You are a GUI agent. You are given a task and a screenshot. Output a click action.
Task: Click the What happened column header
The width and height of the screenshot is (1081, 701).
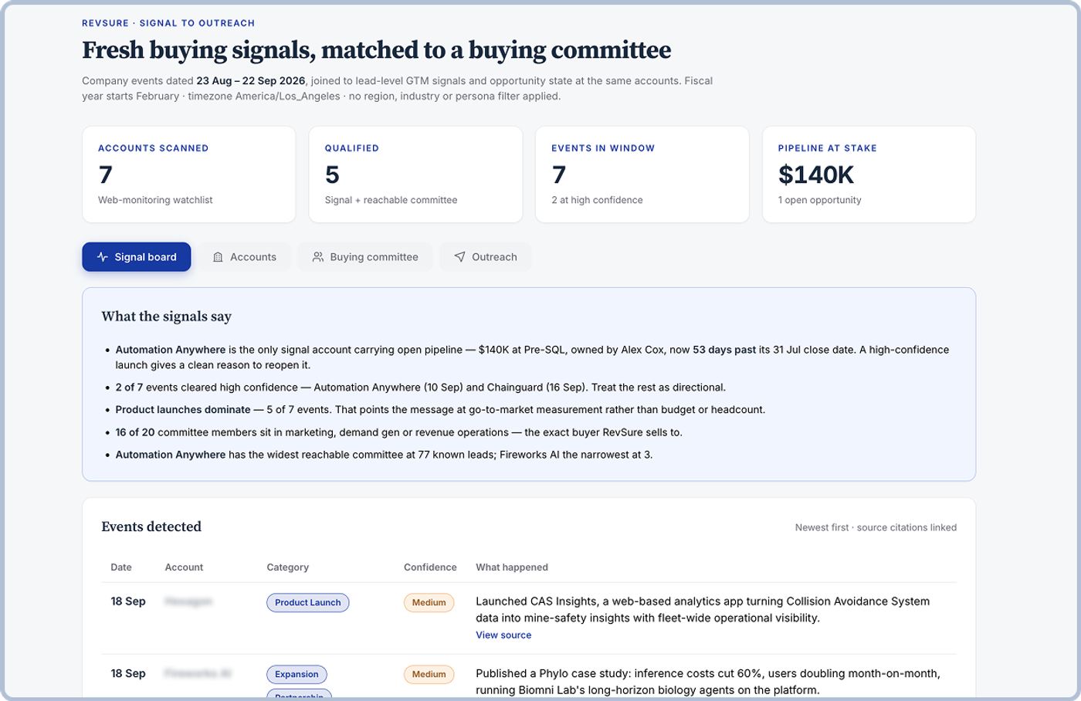point(512,567)
